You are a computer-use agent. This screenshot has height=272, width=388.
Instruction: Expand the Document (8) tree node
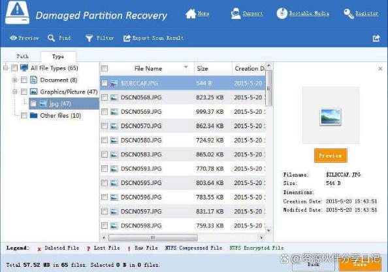(x=15, y=80)
